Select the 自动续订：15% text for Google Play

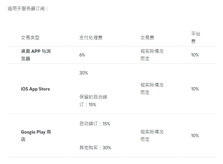point(95,124)
